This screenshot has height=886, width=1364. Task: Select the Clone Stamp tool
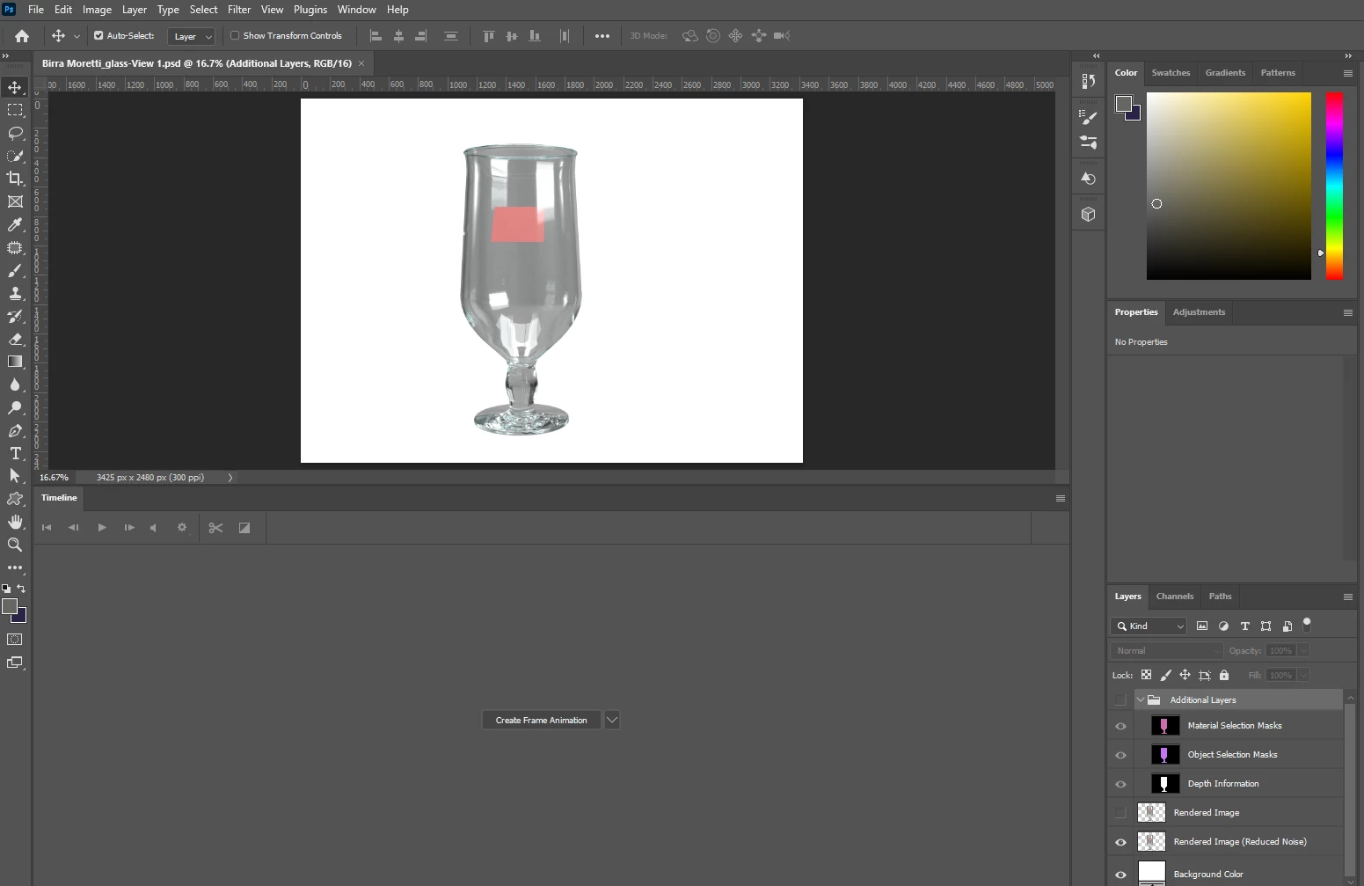(15, 293)
